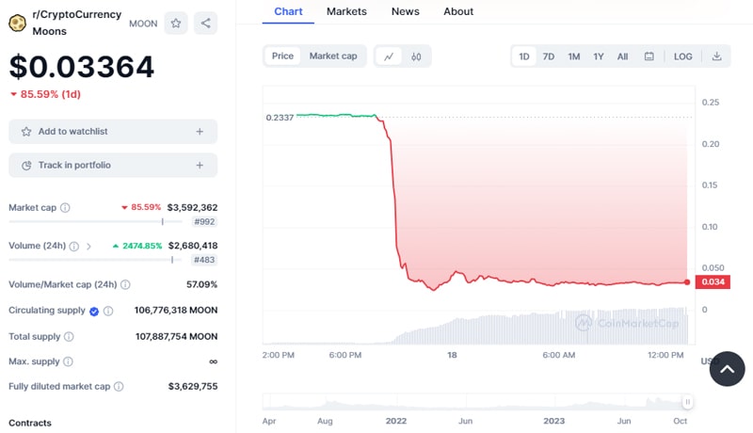Select the All time range
Viewport: 753px width, 433px height.
tap(622, 56)
